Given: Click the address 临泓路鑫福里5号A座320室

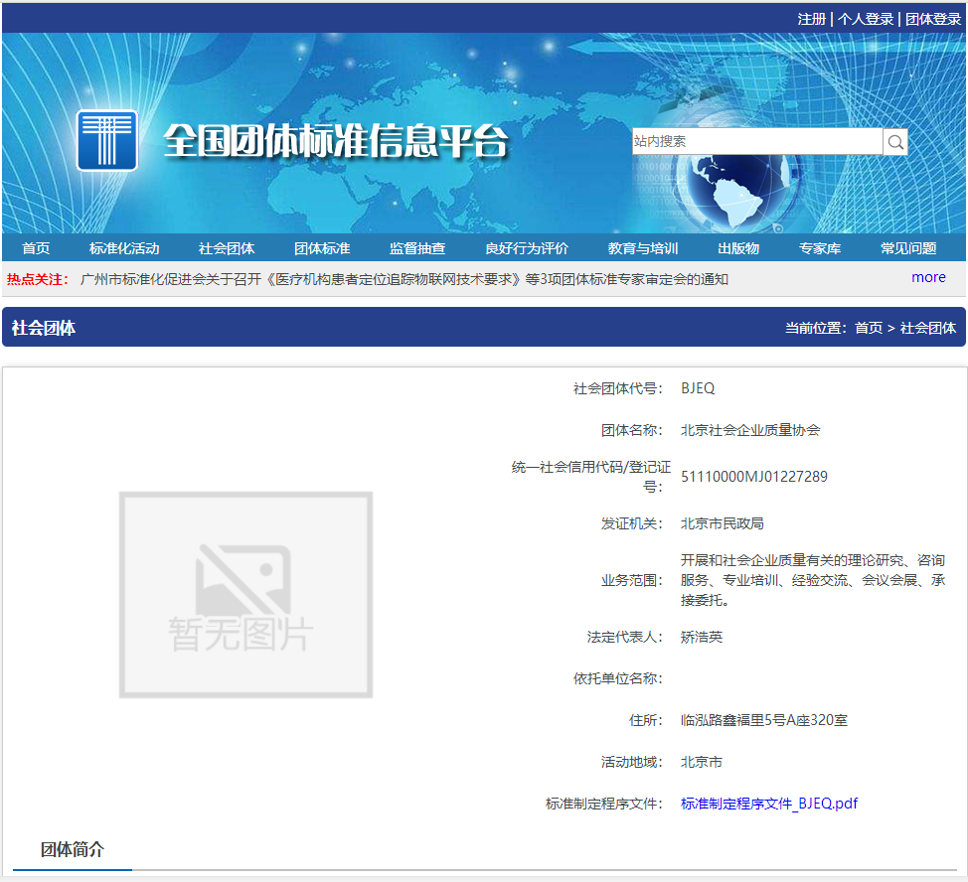Looking at the screenshot, I should coord(763,720).
